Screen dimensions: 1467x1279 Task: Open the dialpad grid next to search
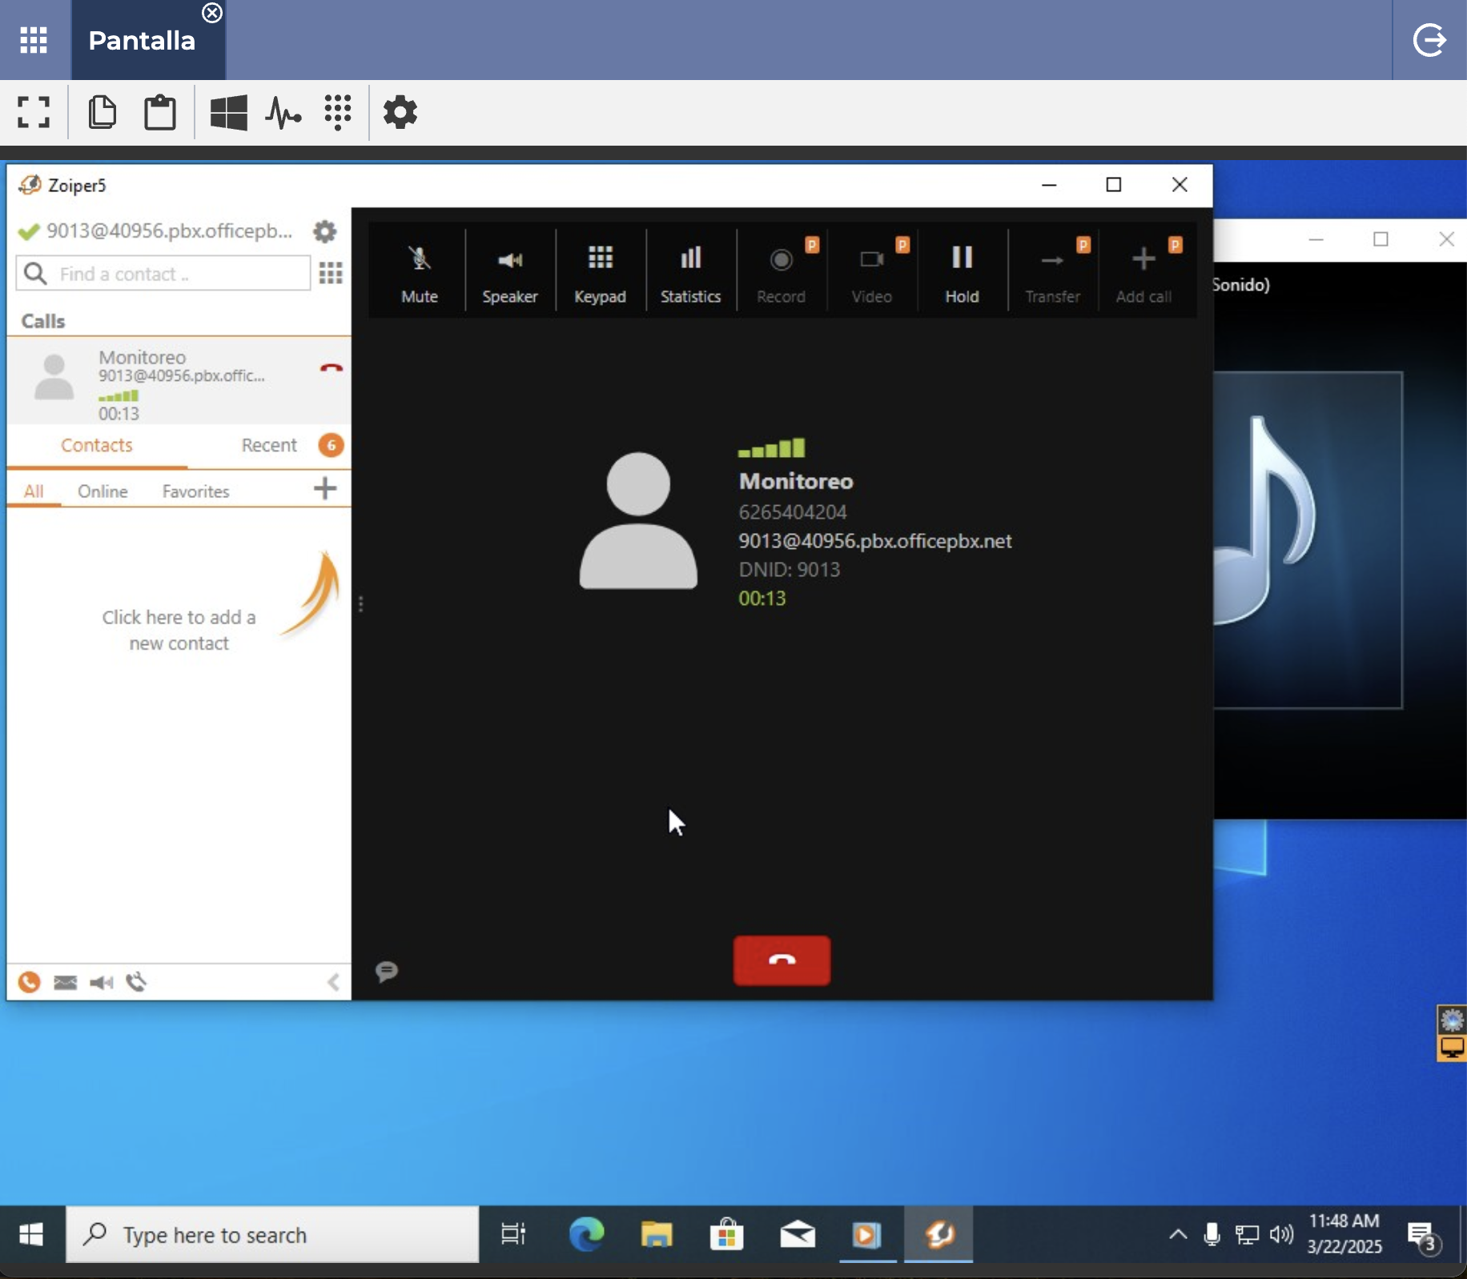(331, 274)
